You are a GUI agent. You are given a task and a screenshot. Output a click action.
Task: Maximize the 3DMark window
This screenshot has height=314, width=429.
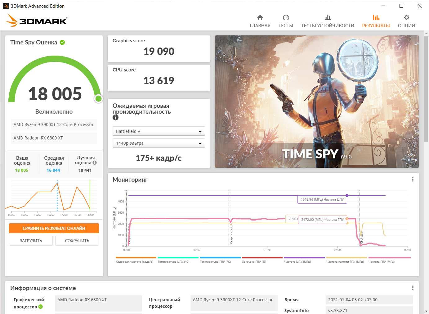pos(401,6)
